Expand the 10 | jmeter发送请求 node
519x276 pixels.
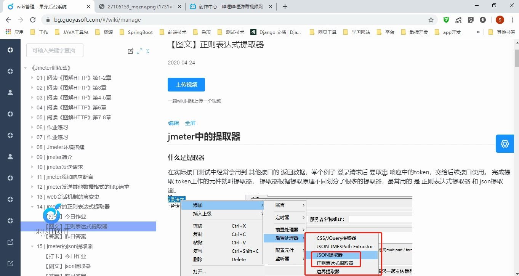point(32,167)
